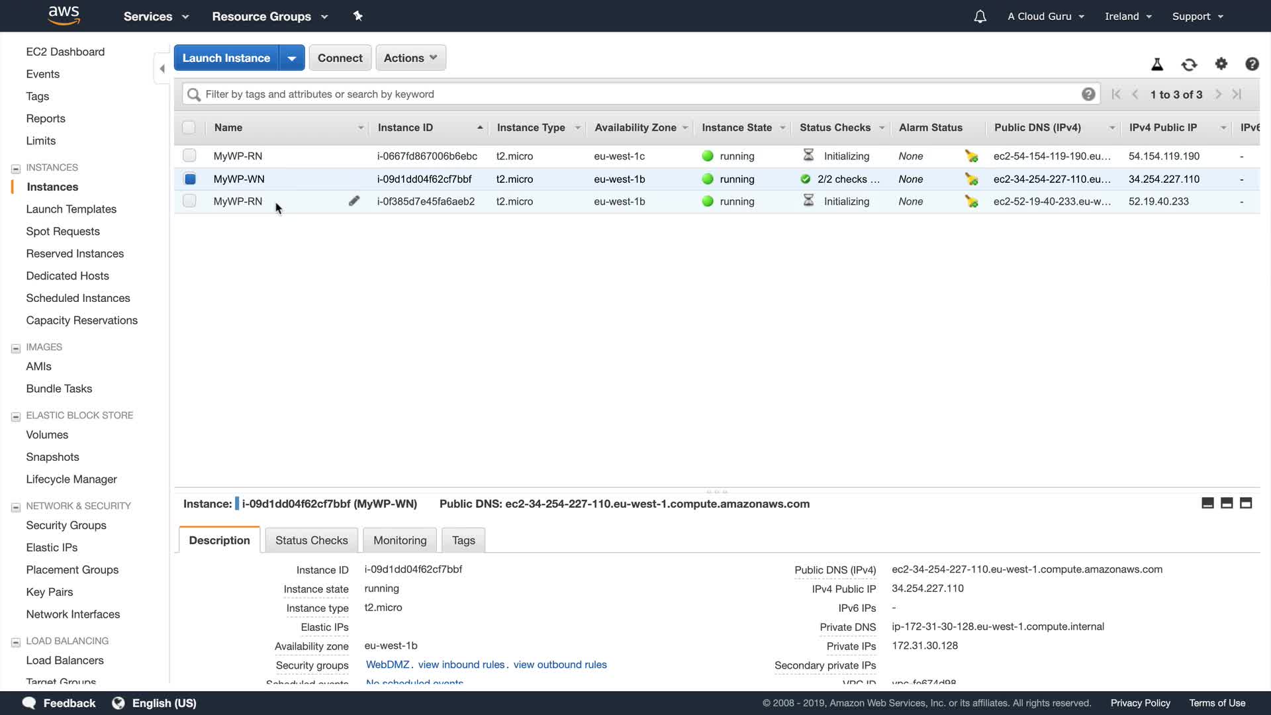Click the instance filter search field
The width and height of the screenshot is (1271, 715).
(x=635, y=94)
